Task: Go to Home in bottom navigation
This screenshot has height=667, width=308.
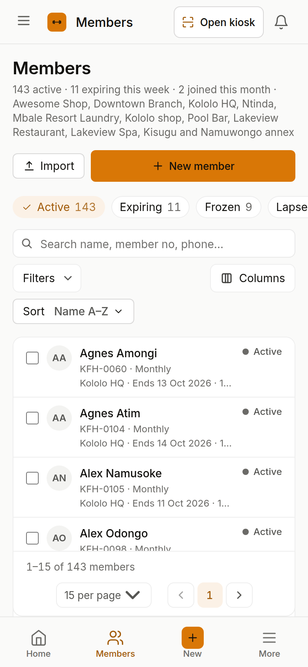Action: pyautogui.click(x=38, y=644)
